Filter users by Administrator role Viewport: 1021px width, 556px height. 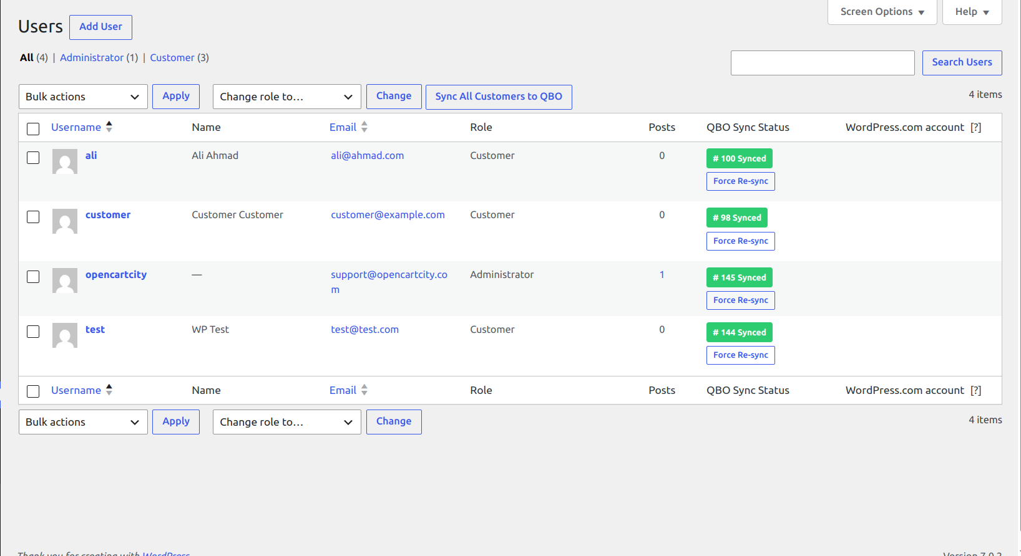92,57
